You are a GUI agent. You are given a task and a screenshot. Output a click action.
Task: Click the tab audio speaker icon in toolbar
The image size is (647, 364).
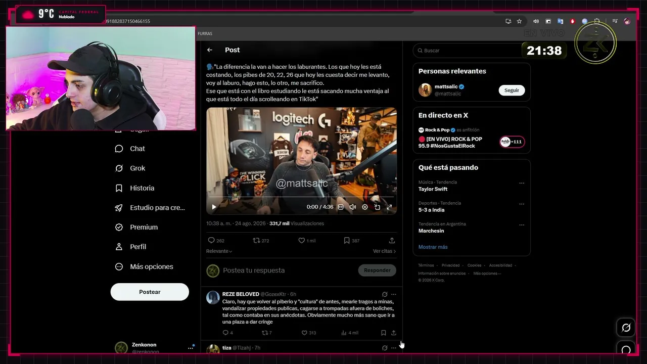(536, 21)
